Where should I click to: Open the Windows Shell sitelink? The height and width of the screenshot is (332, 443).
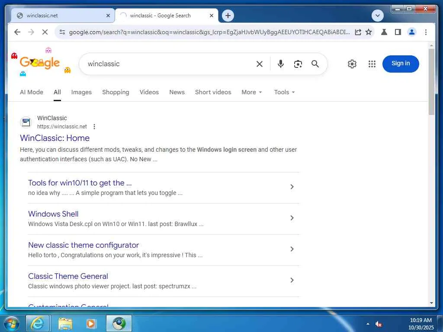[53, 214]
